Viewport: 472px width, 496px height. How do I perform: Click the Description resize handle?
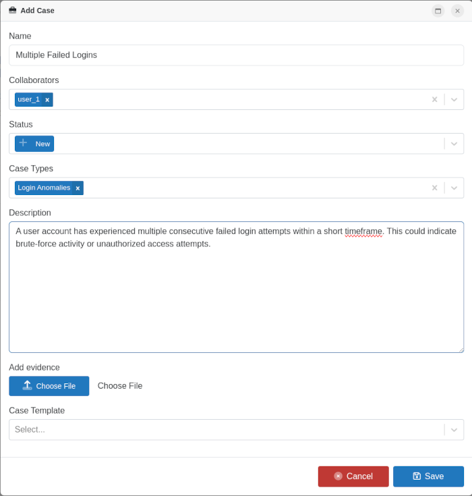click(x=461, y=350)
